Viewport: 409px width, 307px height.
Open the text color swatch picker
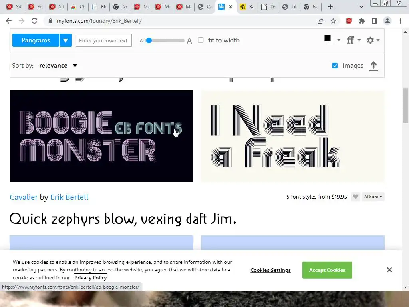pyautogui.click(x=332, y=40)
